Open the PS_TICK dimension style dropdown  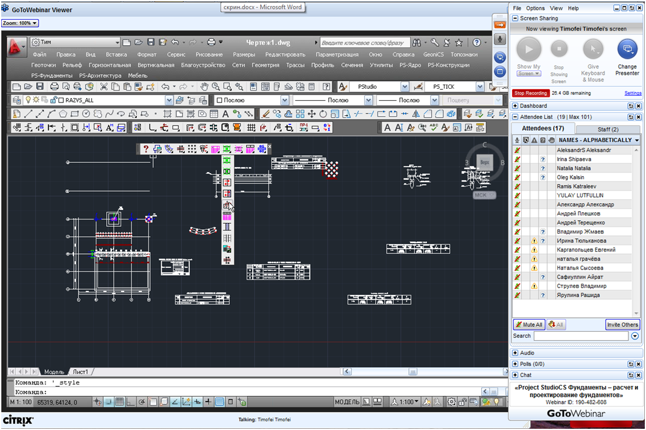pos(480,86)
